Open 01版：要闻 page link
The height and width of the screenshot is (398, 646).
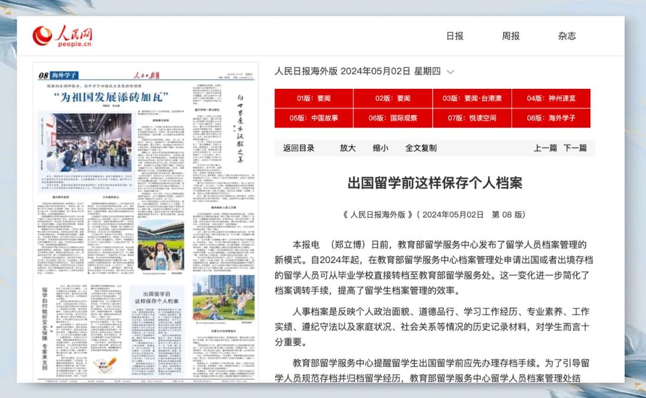coord(314,98)
